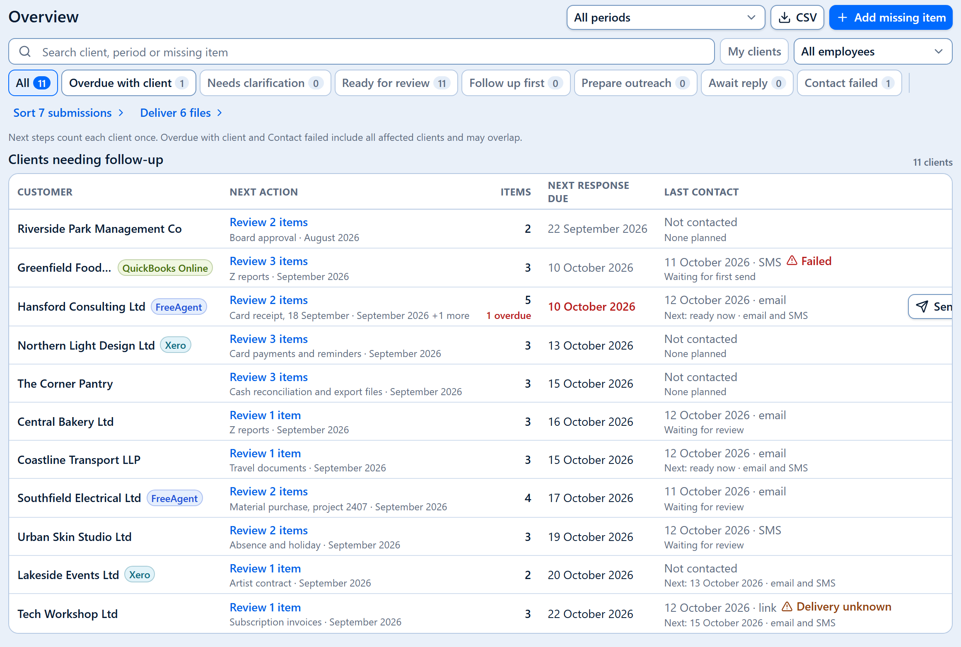Open Review 3 items for Northern Light Design
This screenshot has height=647, width=961.
tap(268, 339)
